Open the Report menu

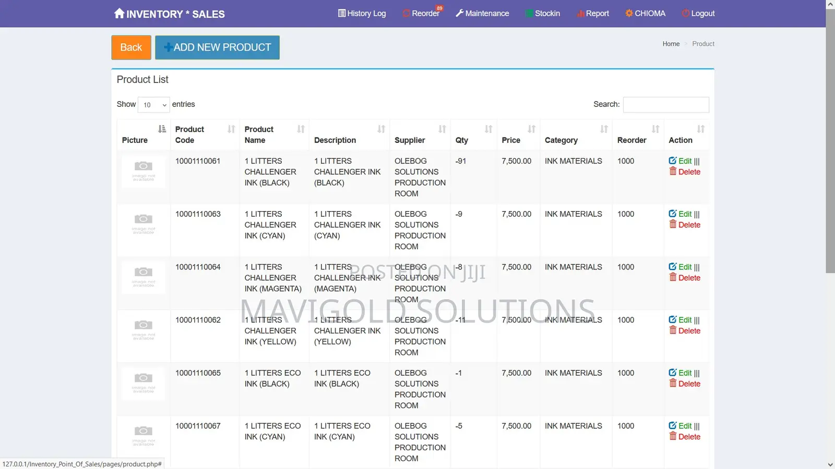(593, 13)
